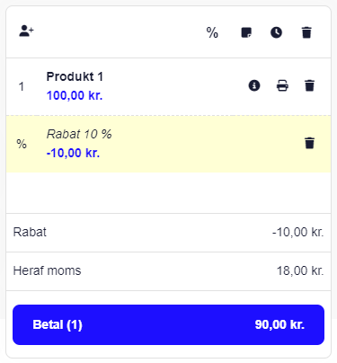Screen dimensions: 337x363
Task: Remove the Rabat 10 % discount line
Action: click(309, 143)
